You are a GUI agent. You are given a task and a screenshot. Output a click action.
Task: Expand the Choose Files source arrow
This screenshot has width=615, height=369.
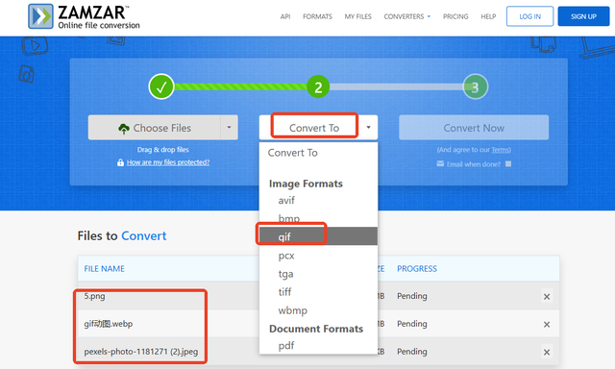coord(229,128)
